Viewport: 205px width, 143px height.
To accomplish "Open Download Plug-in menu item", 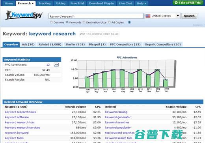I will click(101, 4).
